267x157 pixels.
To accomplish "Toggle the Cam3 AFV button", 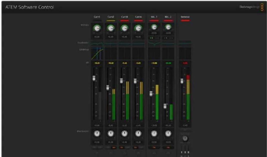I will 127,147.
